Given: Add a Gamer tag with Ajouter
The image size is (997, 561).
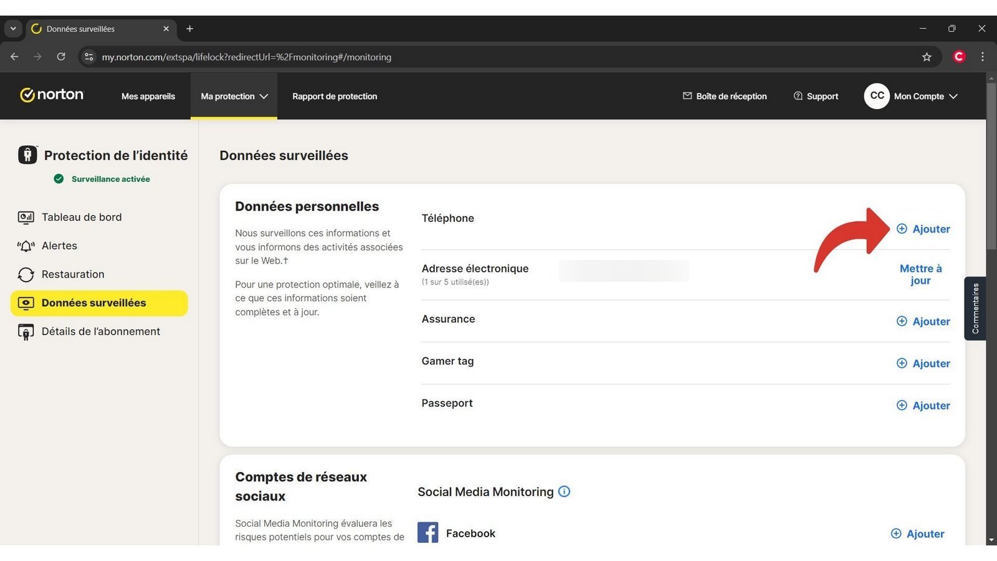Looking at the screenshot, I should 923,363.
